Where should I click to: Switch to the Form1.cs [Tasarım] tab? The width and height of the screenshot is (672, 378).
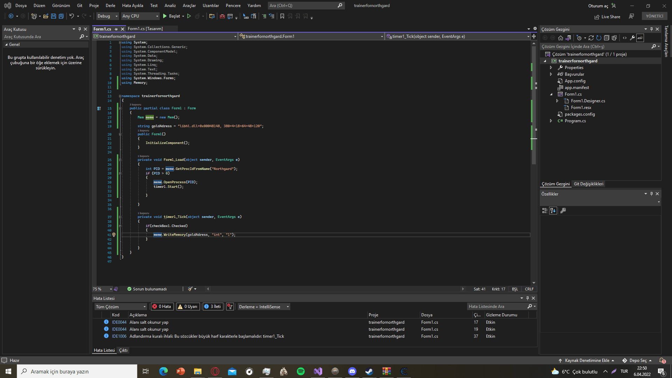click(145, 29)
